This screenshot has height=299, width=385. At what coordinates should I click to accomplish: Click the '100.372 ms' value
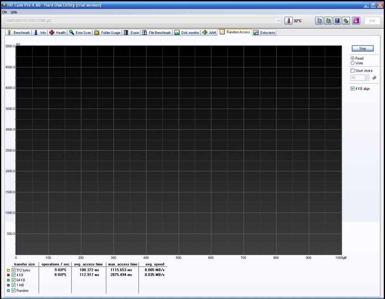(89, 270)
